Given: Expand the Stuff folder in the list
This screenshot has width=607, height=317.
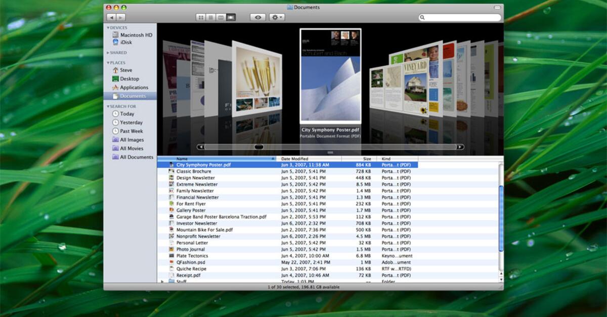Looking at the screenshot, I should coord(162,281).
